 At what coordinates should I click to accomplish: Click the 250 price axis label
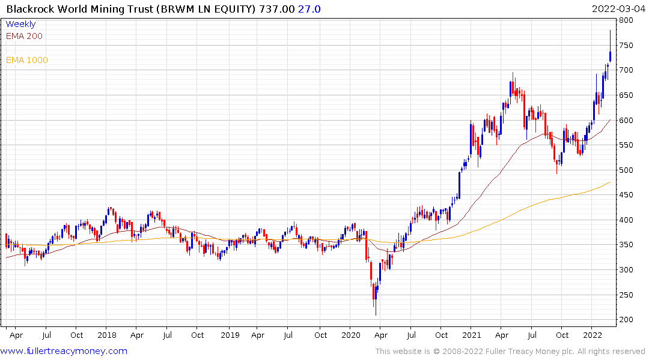coord(626,295)
